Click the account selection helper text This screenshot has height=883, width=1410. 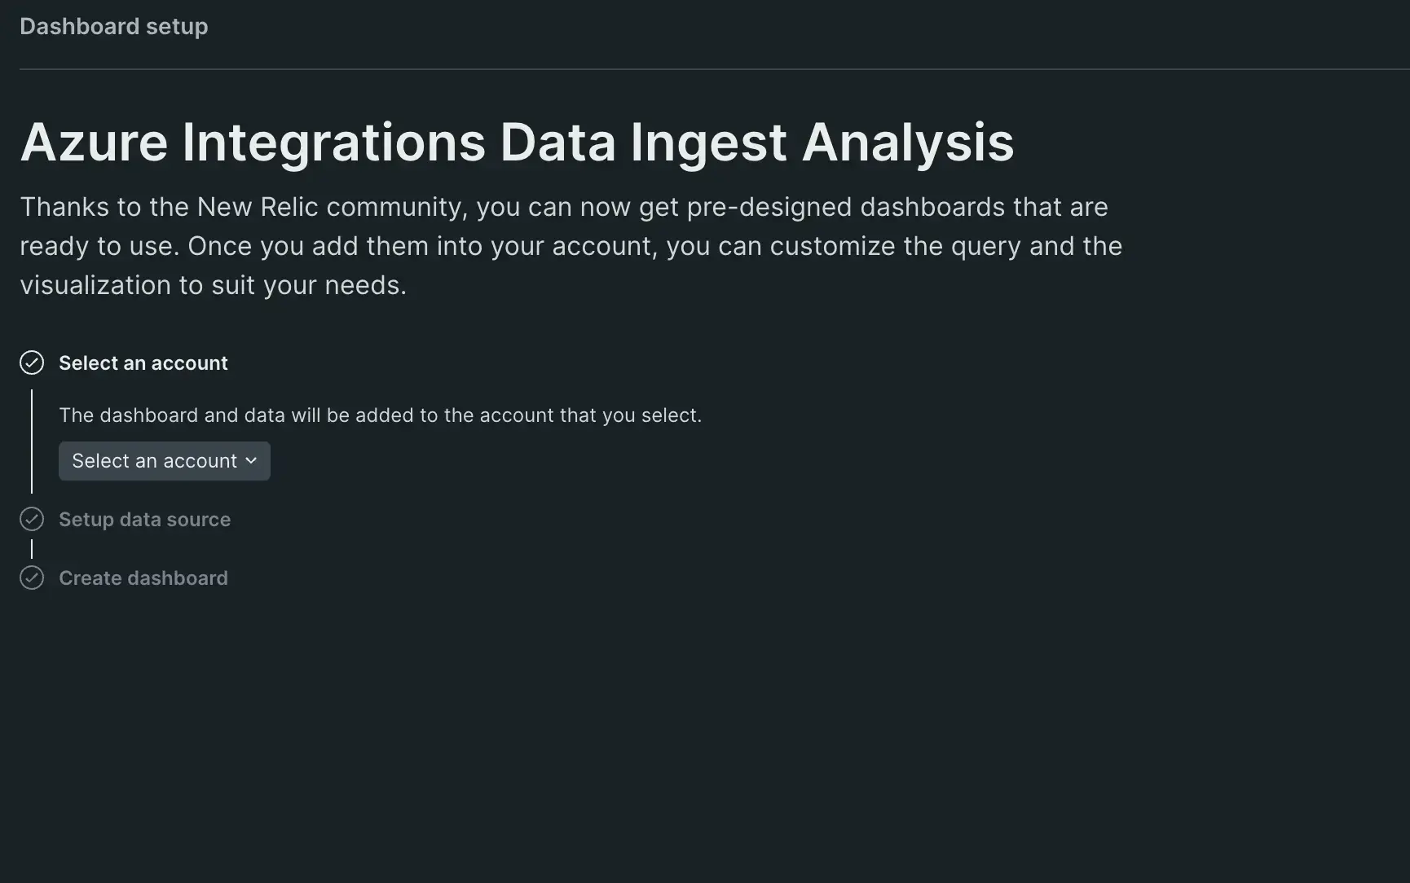coord(380,415)
